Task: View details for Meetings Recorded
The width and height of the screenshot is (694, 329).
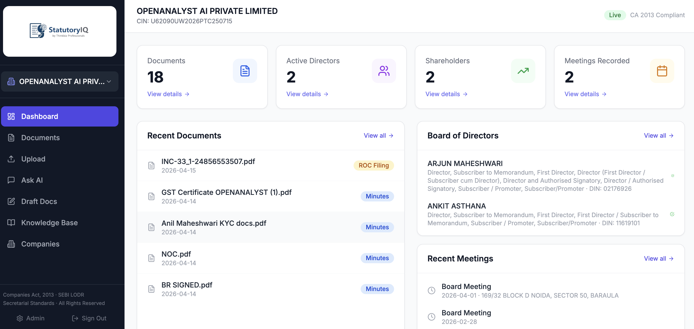Action: 585,94
